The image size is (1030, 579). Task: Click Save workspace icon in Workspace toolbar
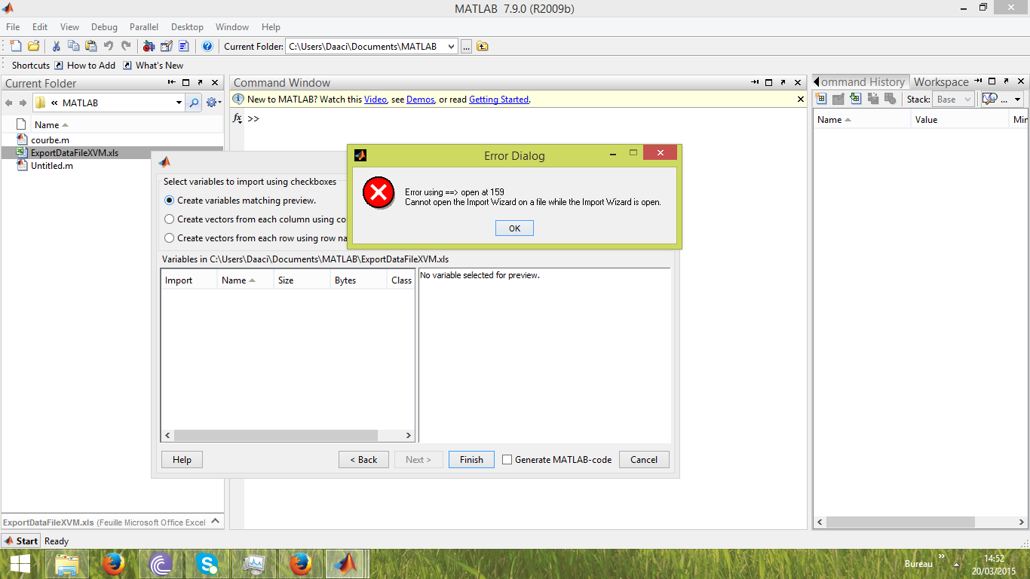click(873, 99)
